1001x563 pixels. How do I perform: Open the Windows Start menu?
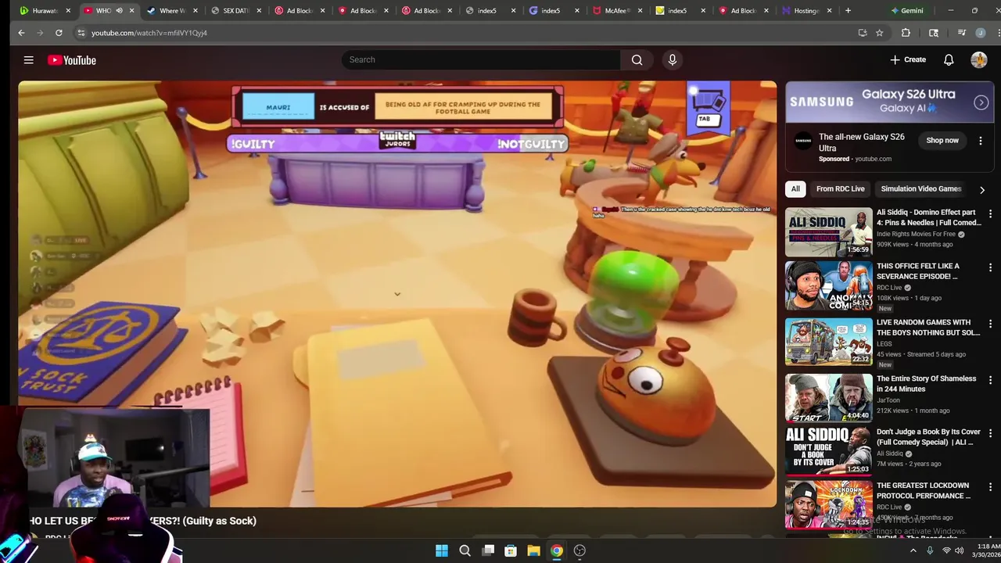[x=442, y=550]
